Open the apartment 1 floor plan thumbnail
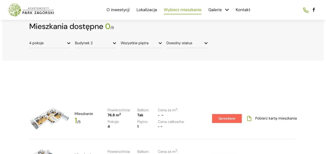Screen dimensions: 326x154 (49, 118)
